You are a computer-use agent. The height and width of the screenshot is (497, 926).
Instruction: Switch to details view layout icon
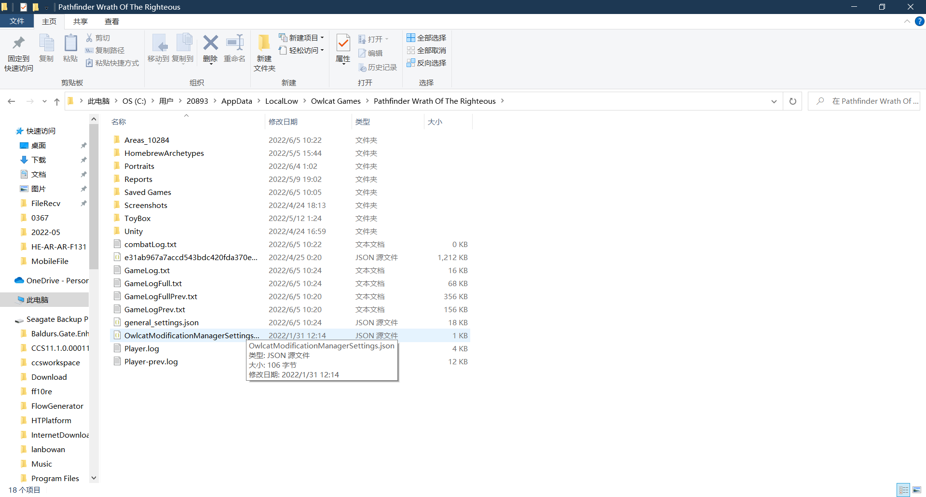903,490
